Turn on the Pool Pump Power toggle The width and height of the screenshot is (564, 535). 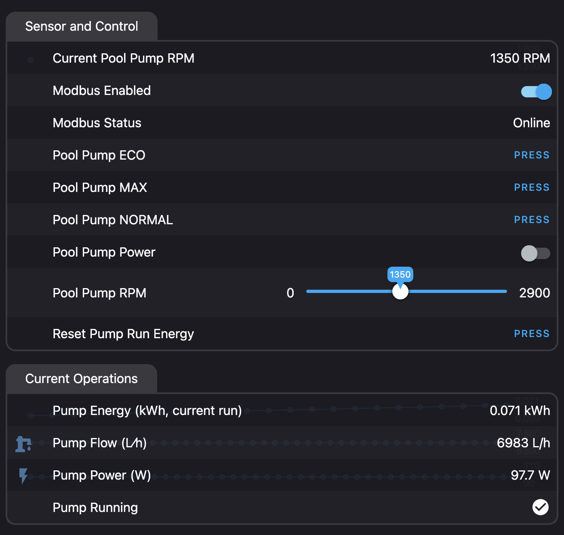pos(535,253)
